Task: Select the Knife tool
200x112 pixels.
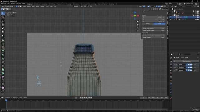Action: [x=3, y=66]
